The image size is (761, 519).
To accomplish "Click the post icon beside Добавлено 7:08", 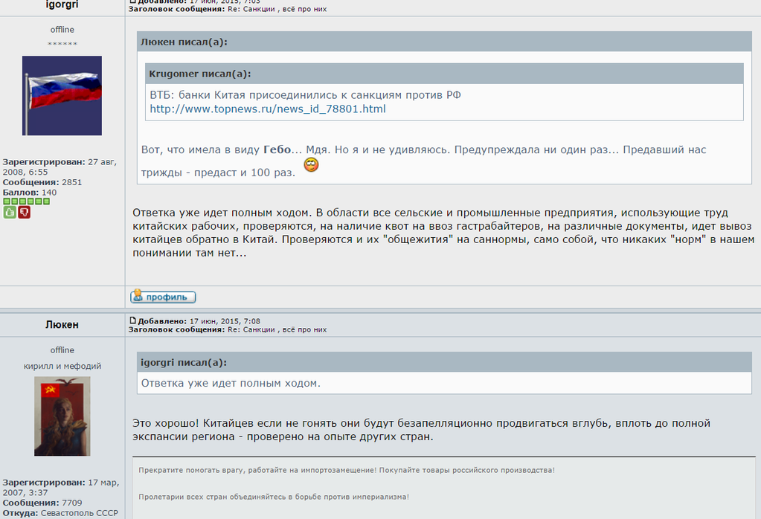I will point(133,320).
